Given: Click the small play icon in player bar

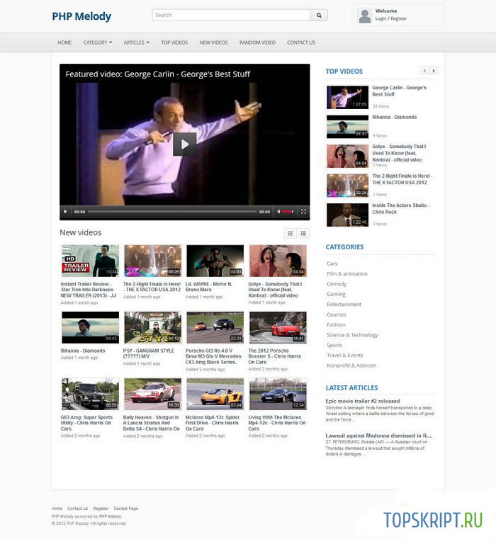Looking at the screenshot, I should pyautogui.click(x=65, y=212).
